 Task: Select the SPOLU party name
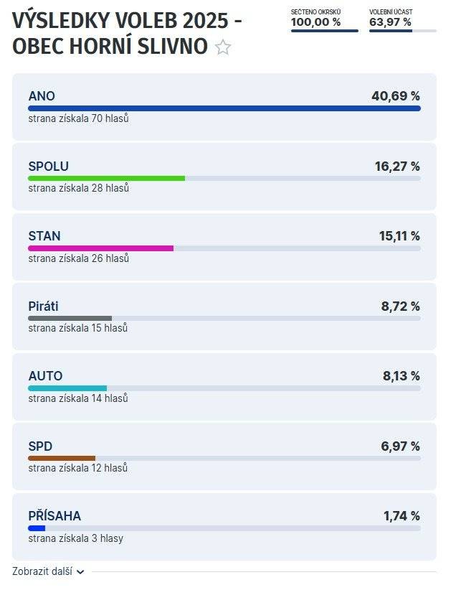(x=48, y=167)
